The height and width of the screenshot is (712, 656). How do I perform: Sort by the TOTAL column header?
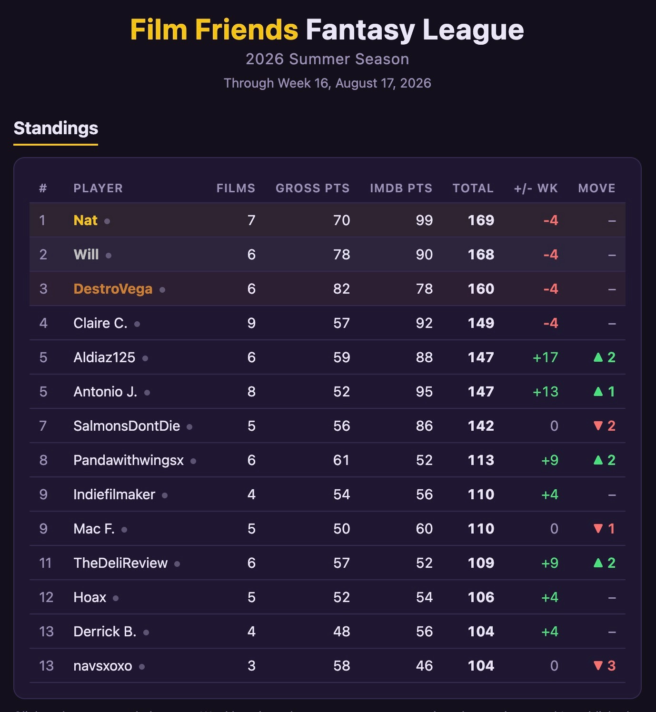point(473,188)
